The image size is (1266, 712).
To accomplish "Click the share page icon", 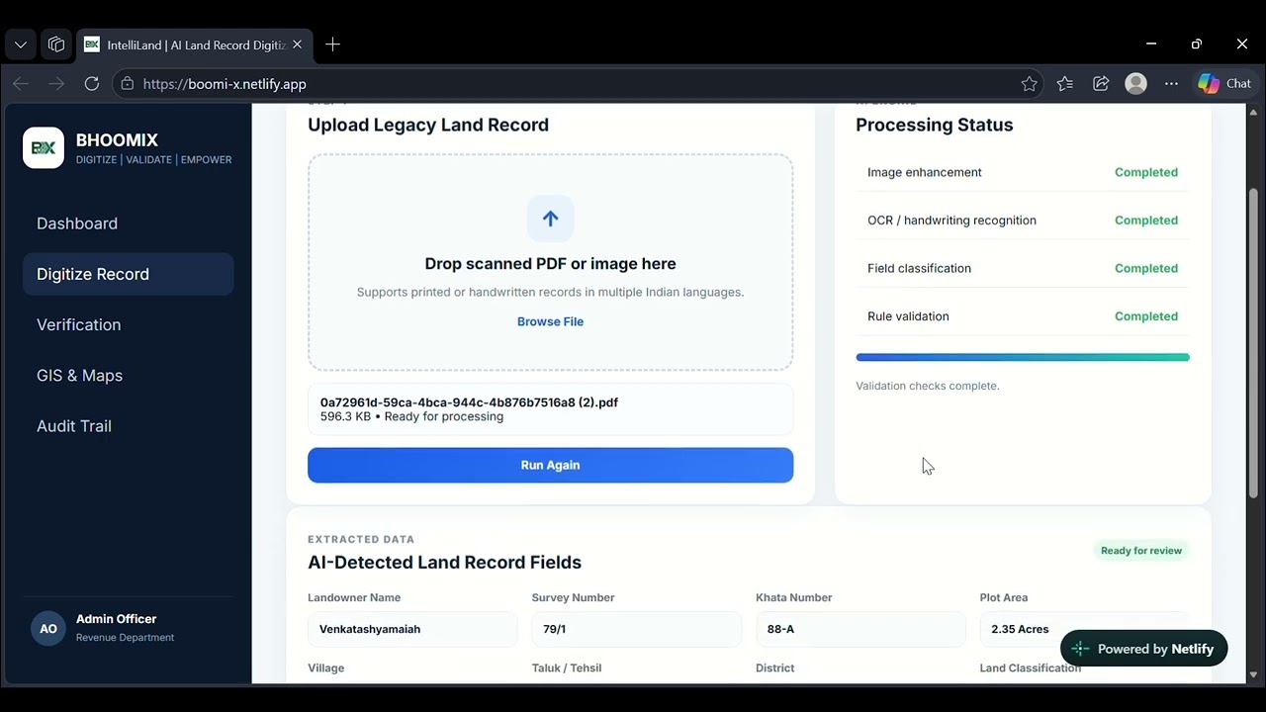I will coord(1101,84).
